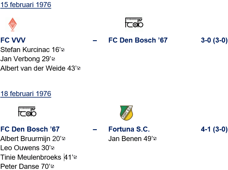Open the 15 februari 1976 date link
Image resolution: width=228 pixels, height=170 pixels.
(26, 5)
